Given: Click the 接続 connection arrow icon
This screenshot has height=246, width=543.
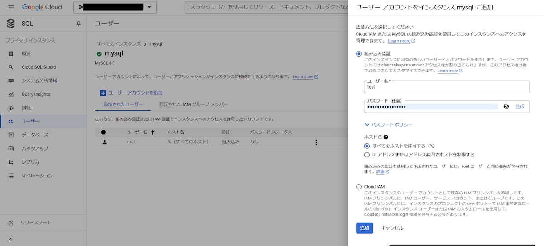Looking at the screenshot, I should tap(11, 108).
